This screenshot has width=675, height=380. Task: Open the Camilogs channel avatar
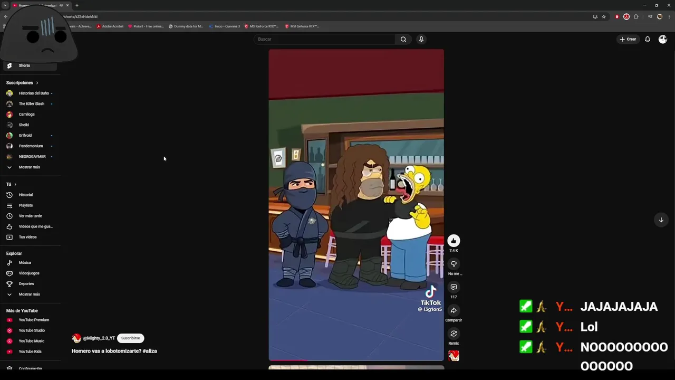(9, 115)
